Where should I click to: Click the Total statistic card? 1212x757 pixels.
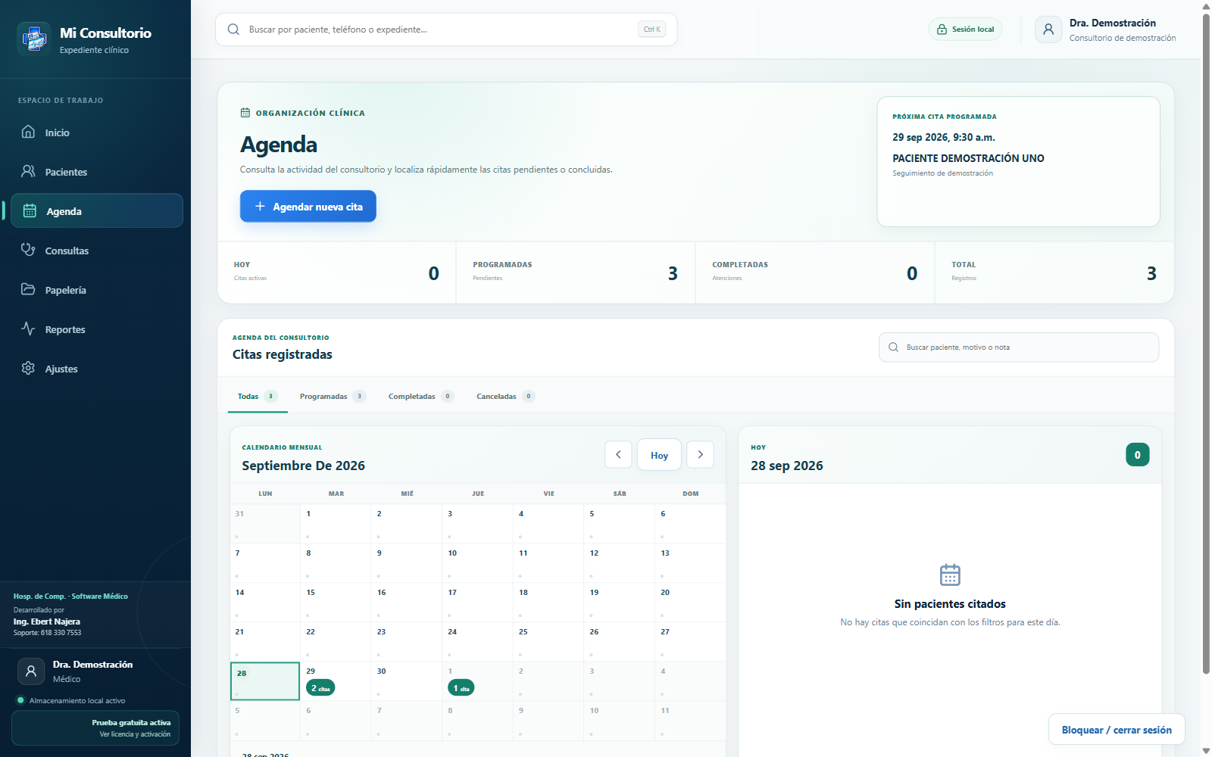(x=1054, y=273)
